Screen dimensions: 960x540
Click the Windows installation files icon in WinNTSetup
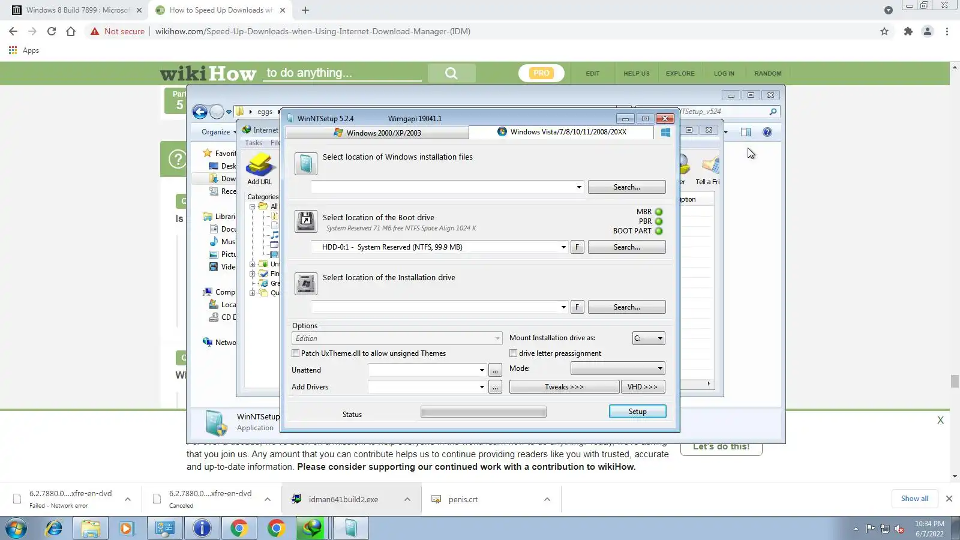tap(305, 164)
